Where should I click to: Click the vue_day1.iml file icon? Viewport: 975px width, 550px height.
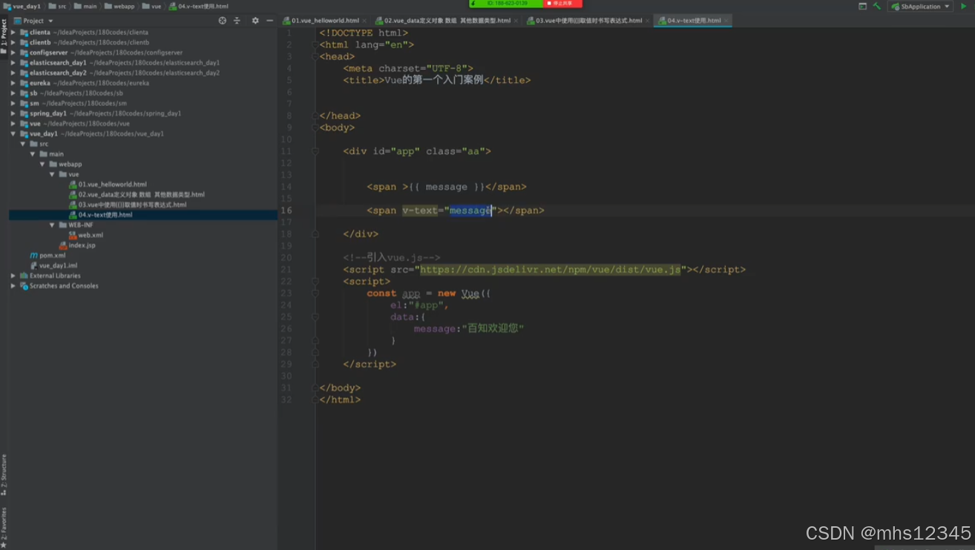point(33,265)
